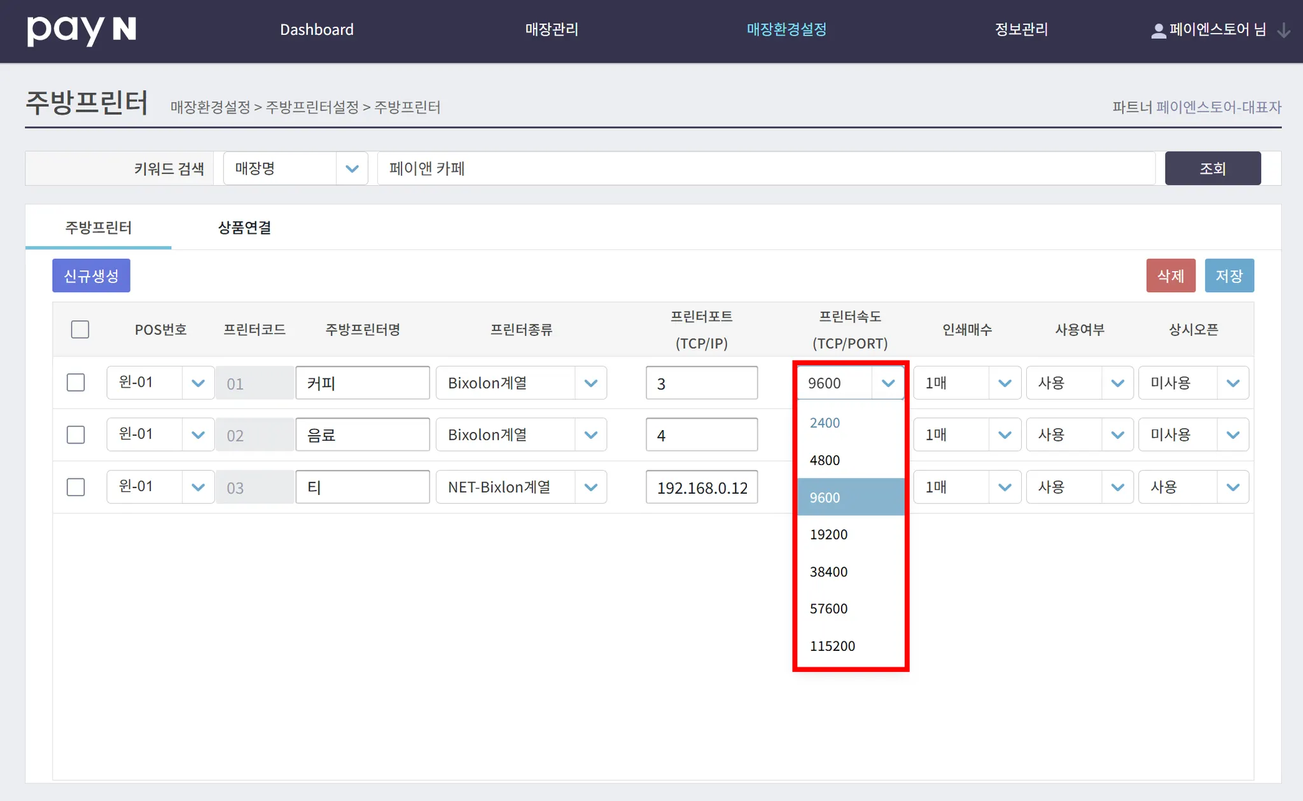Screen dimensions: 1303x801
Task: Switch to 상품연결 tab
Action: tap(244, 228)
